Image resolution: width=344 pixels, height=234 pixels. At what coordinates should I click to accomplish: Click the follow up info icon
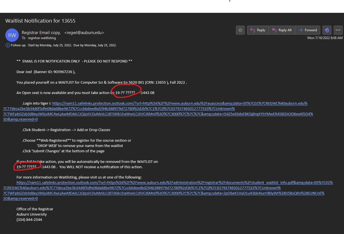point(8,45)
